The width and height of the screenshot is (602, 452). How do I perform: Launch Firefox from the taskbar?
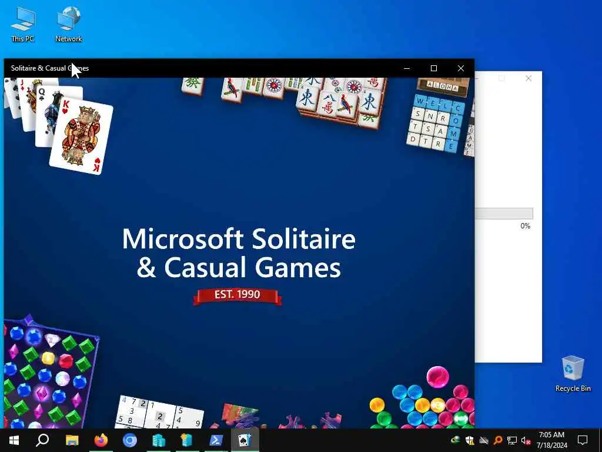[x=101, y=440]
